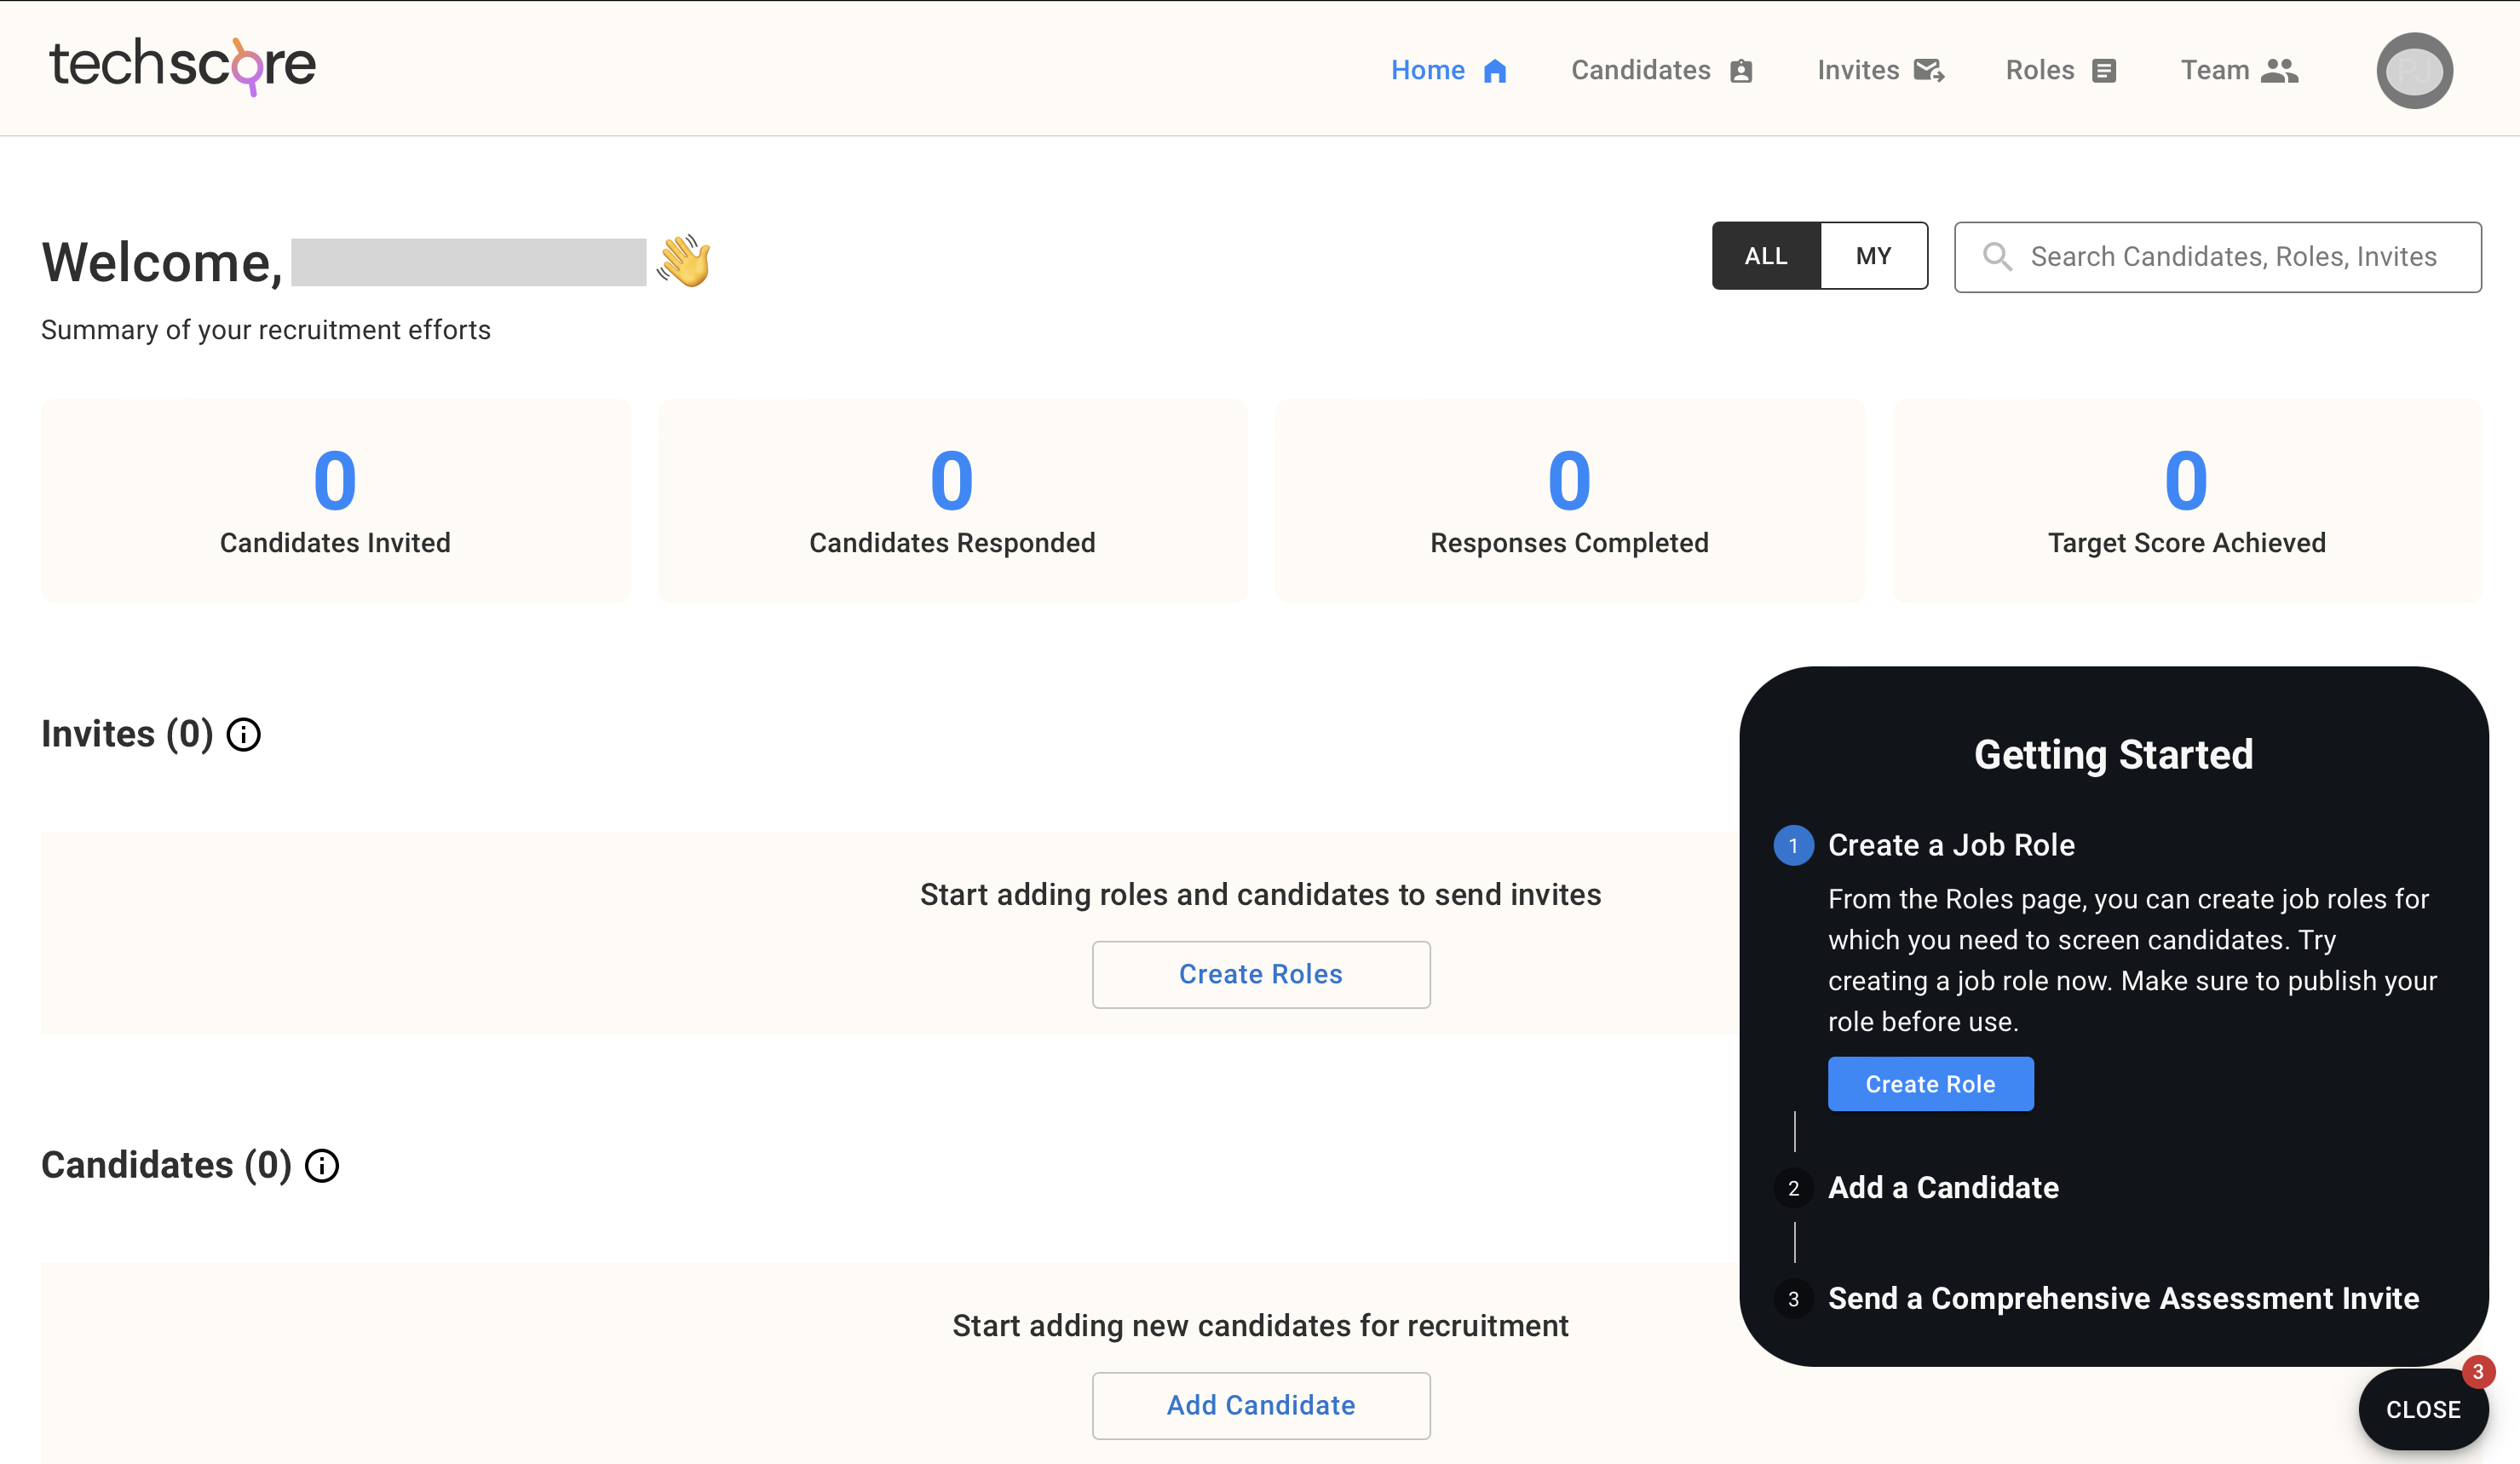Image resolution: width=2520 pixels, height=1464 pixels.
Task: Close the Getting Started panel
Action: (2422, 1409)
